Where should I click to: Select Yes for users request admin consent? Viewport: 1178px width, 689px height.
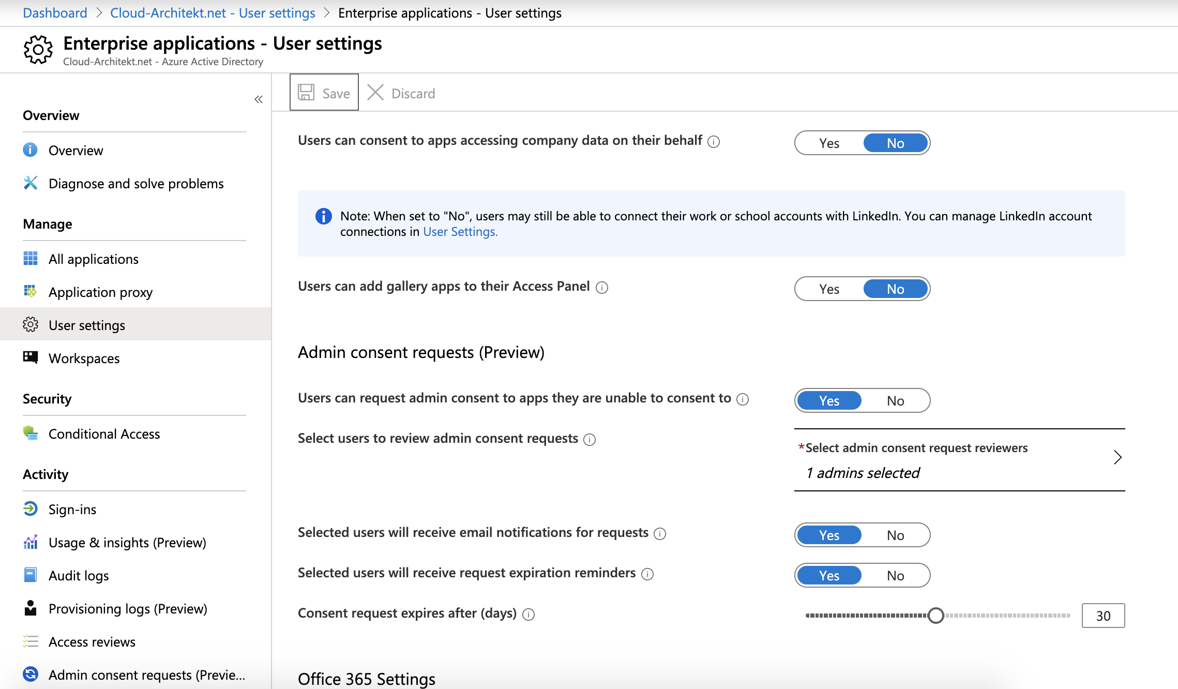(x=829, y=401)
